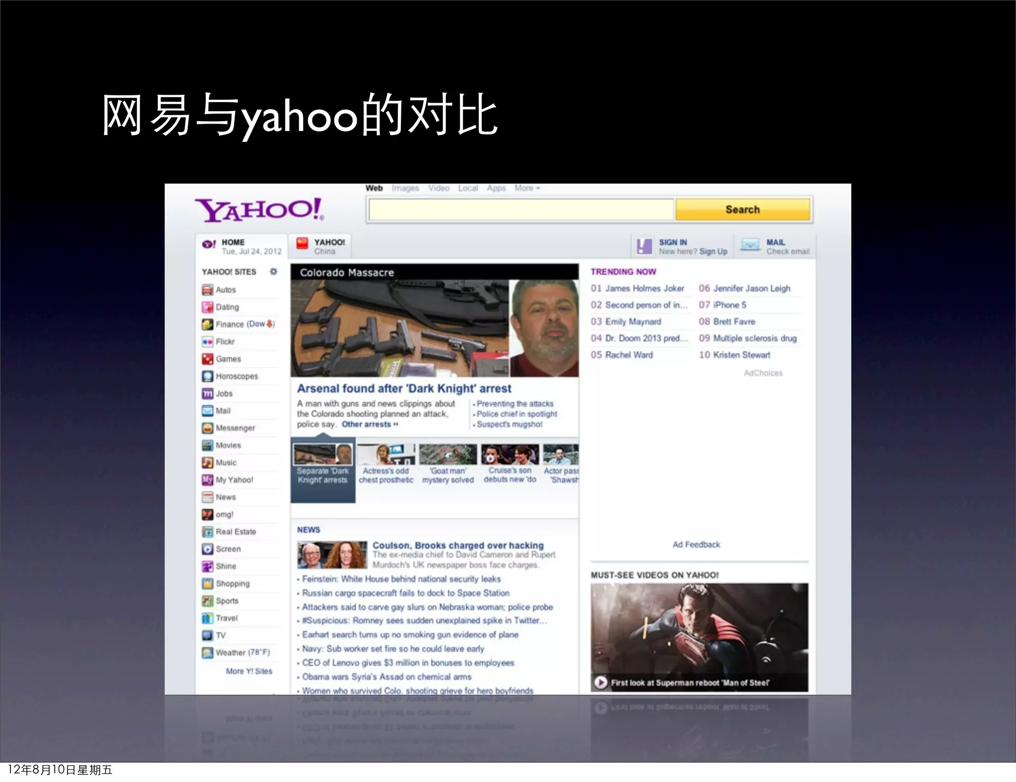Click the yellow Search button
Image resolution: width=1016 pixels, height=782 pixels.
tap(743, 209)
